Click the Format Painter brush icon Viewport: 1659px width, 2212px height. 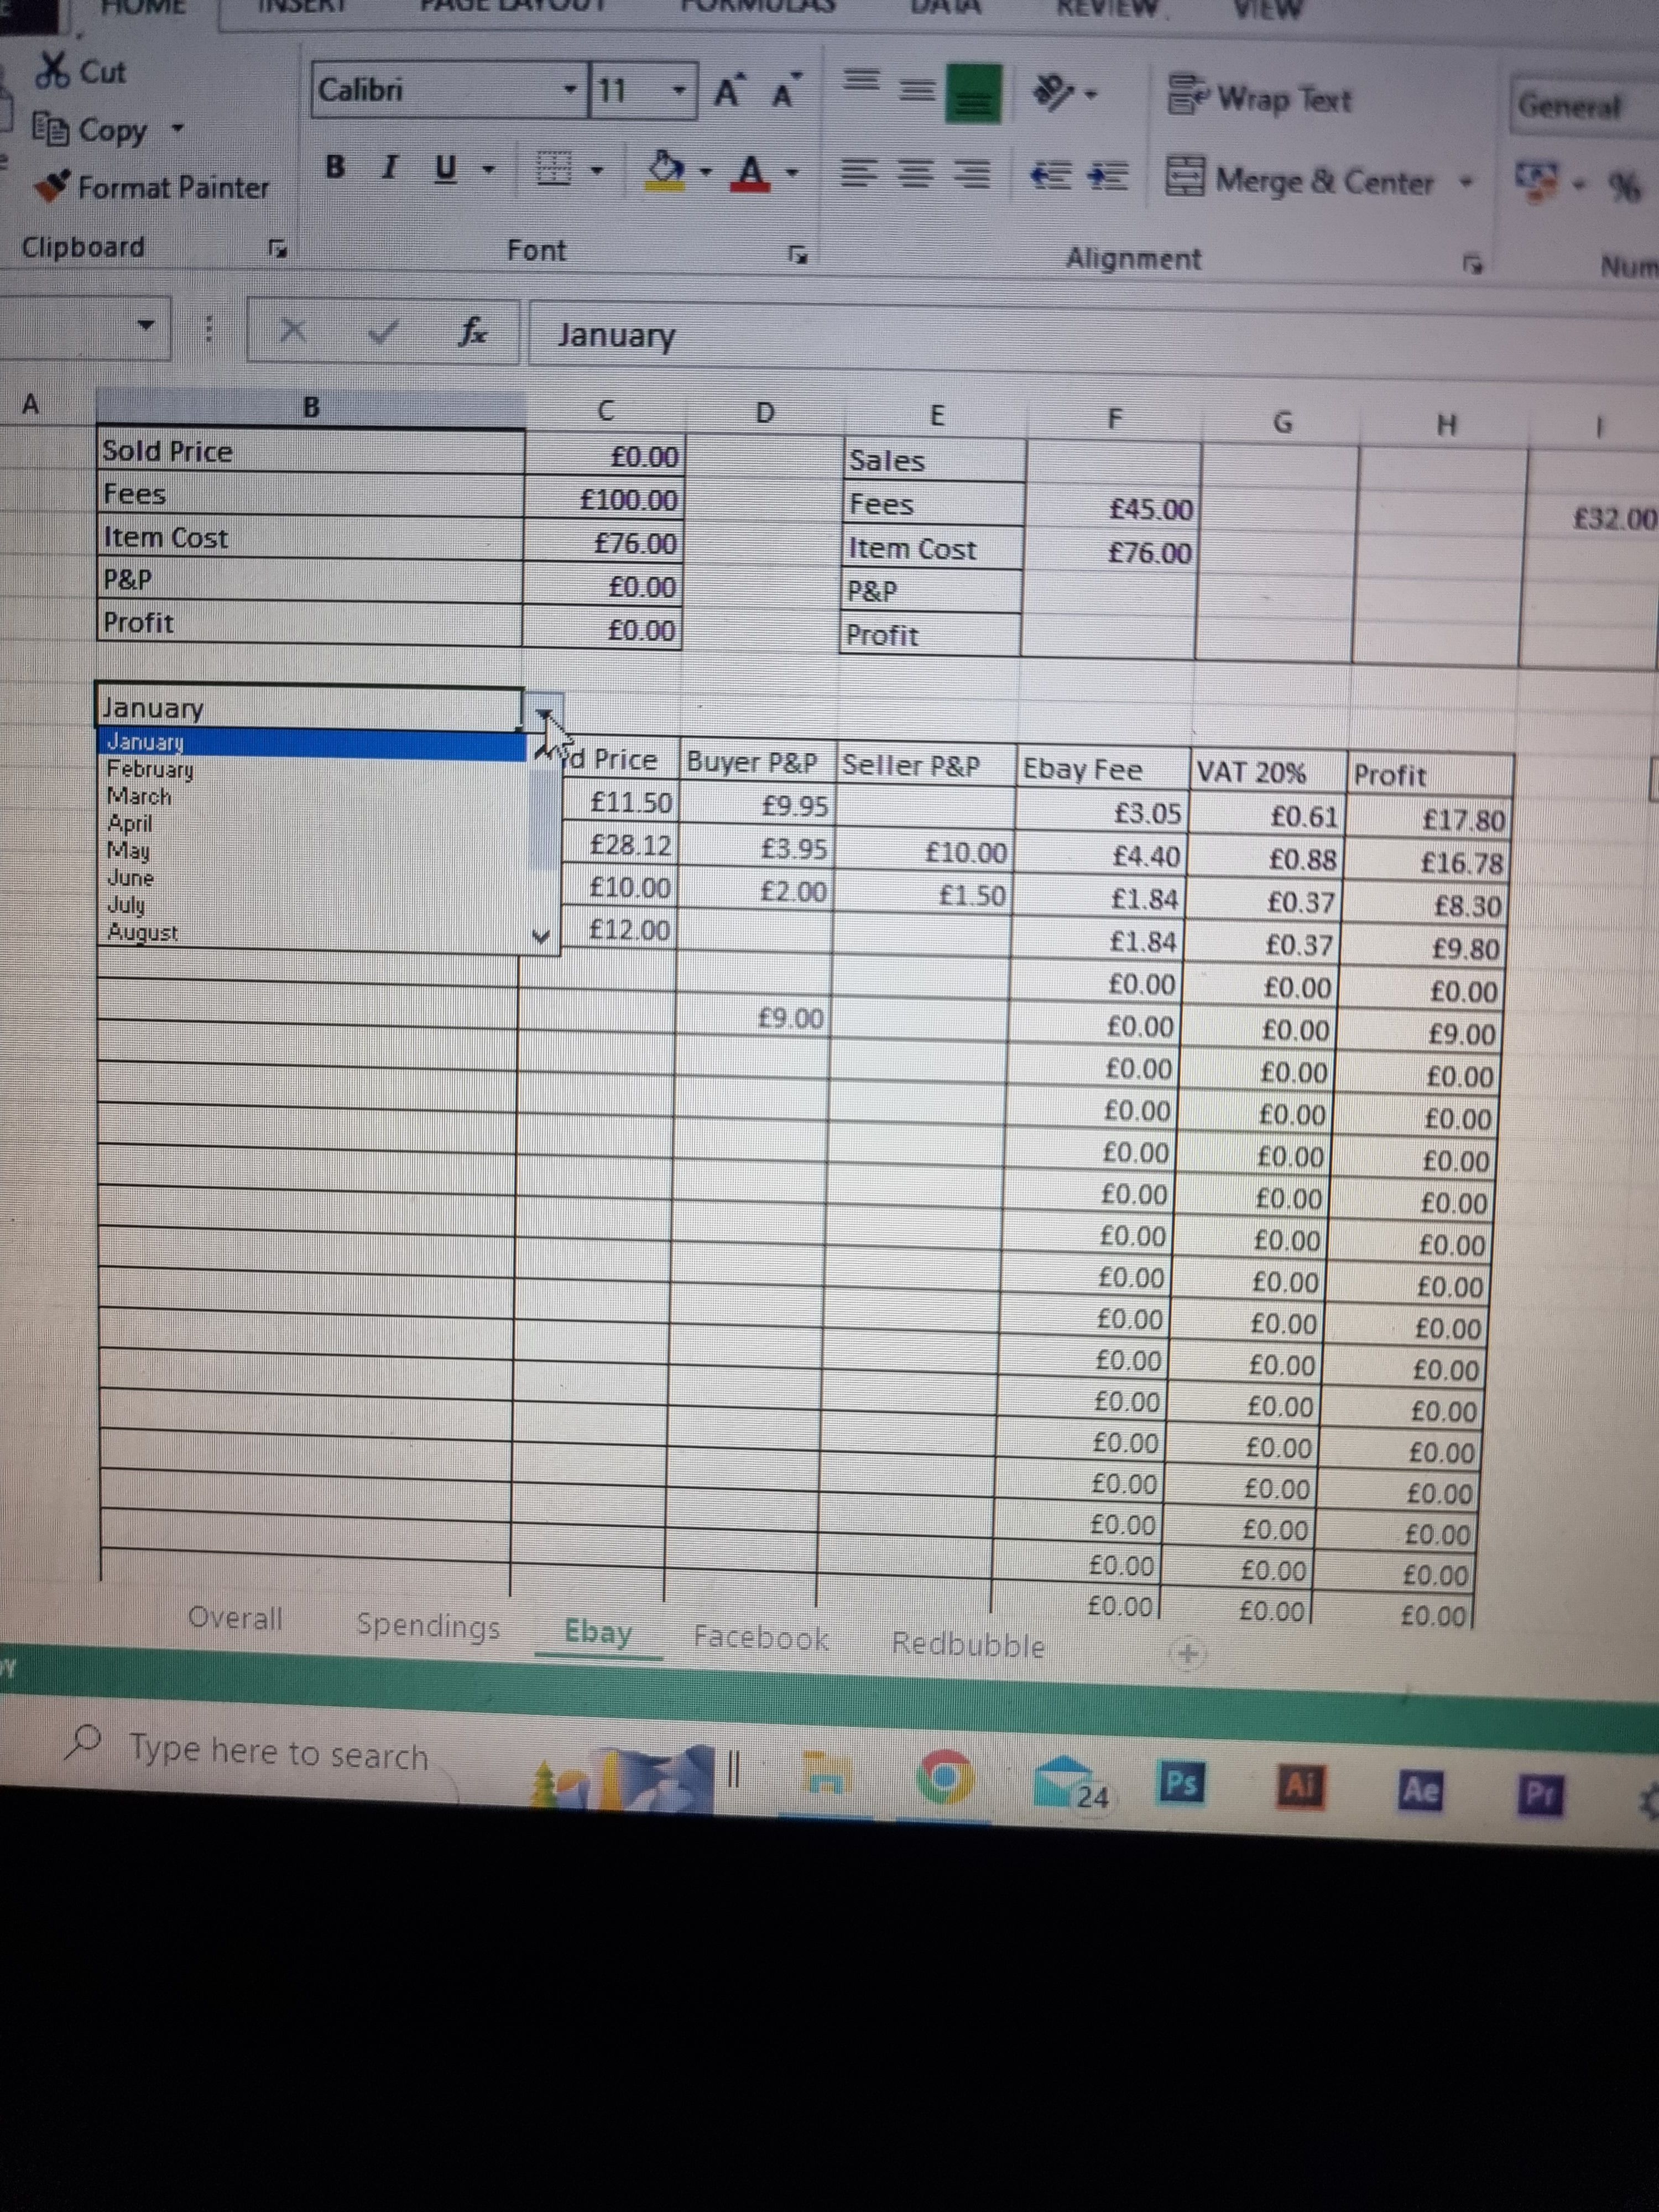[52, 186]
